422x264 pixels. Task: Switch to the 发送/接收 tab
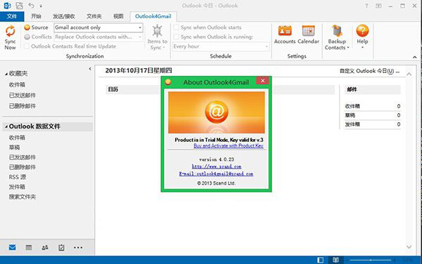(64, 16)
